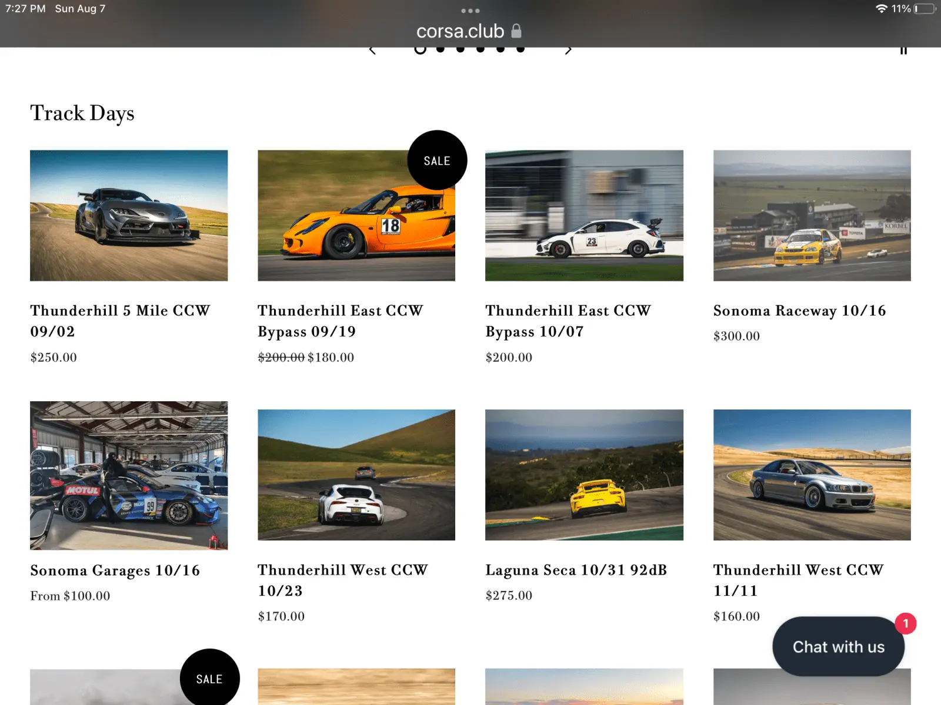Advance carousel with the next arrow
The width and height of the screenshot is (941, 705).
[568, 51]
